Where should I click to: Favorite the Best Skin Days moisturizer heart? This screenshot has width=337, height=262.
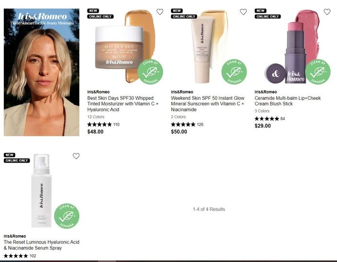click(x=160, y=12)
